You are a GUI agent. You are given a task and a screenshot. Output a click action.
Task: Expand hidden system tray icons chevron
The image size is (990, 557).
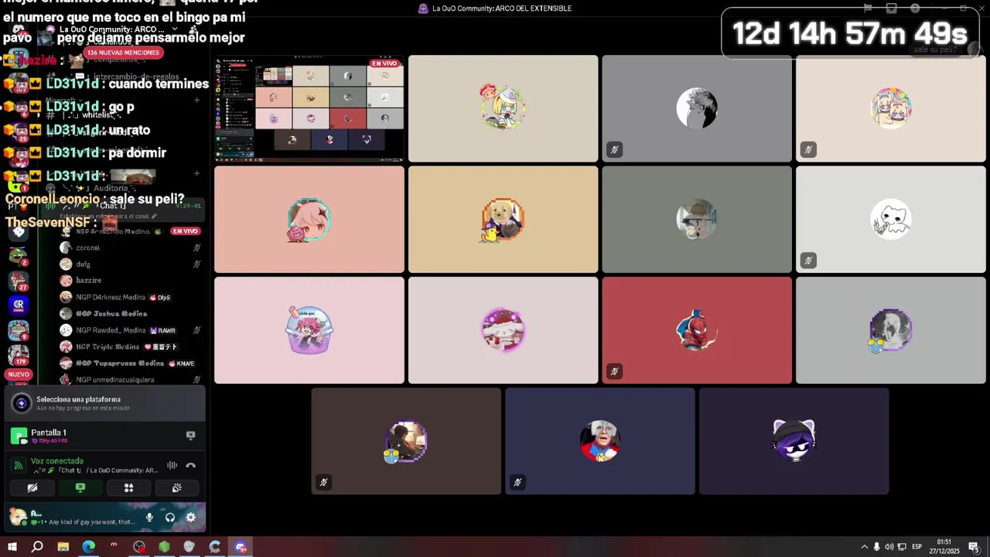click(x=864, y=547)
